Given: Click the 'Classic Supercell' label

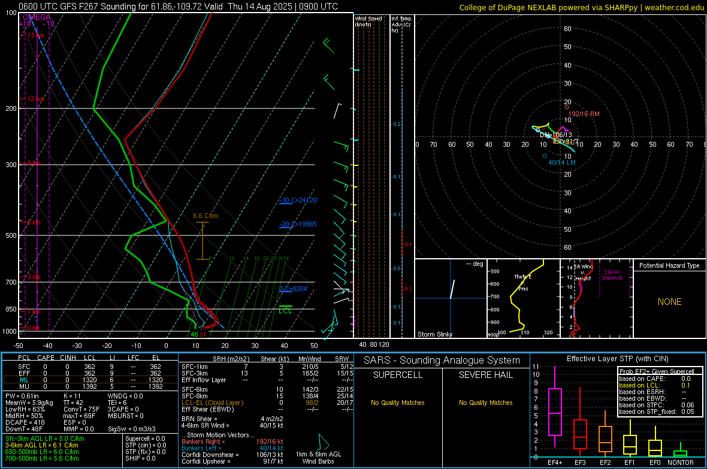Looking at the screenshot, I should point(612,275).
